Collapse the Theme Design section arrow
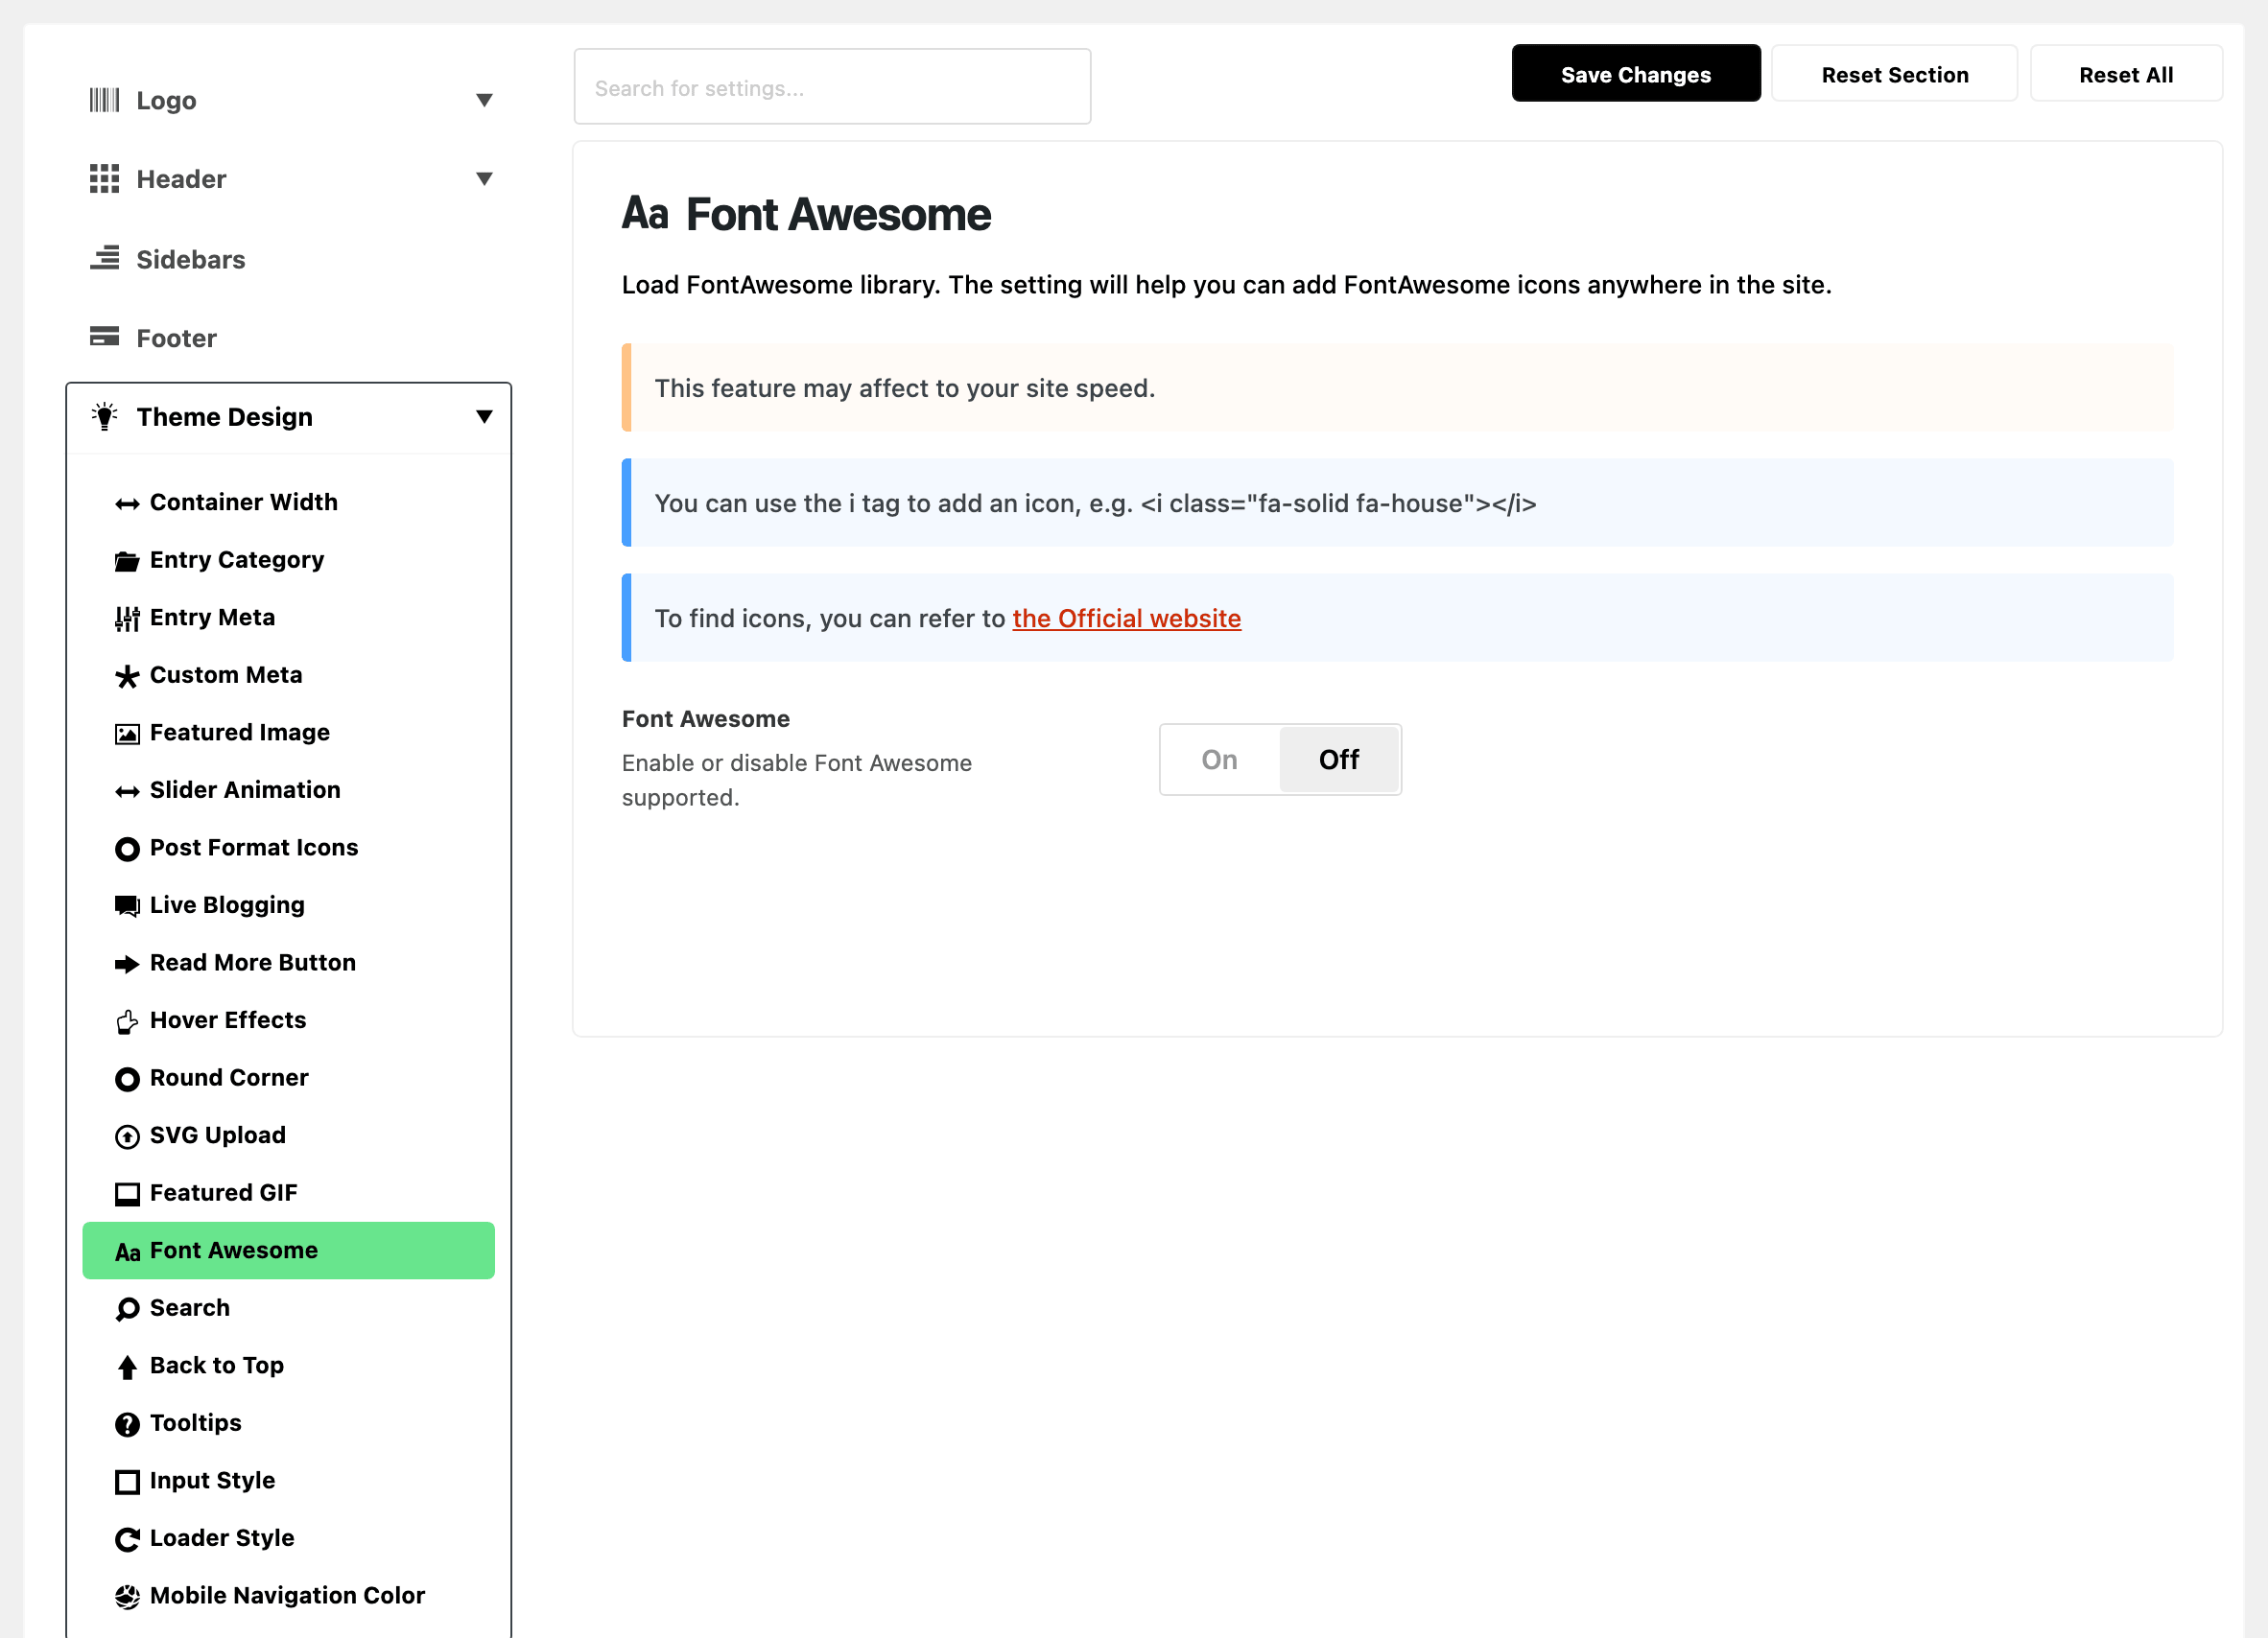Image resolution: width=2268 pixels, height=1638 pixels. coord(484,417)
